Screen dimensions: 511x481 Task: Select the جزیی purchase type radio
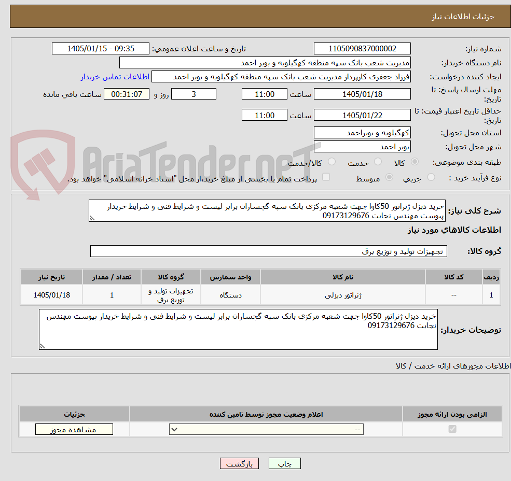[x=431, y=177]
